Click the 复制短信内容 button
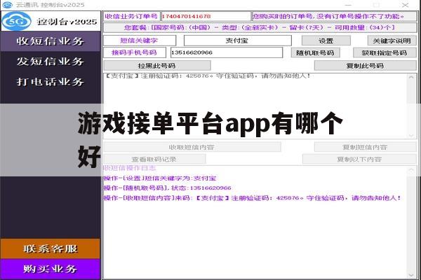 (365, 147)
